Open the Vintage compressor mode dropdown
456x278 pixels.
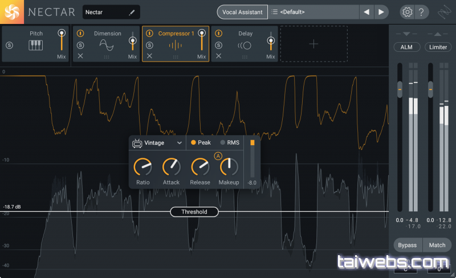[157, 142]
